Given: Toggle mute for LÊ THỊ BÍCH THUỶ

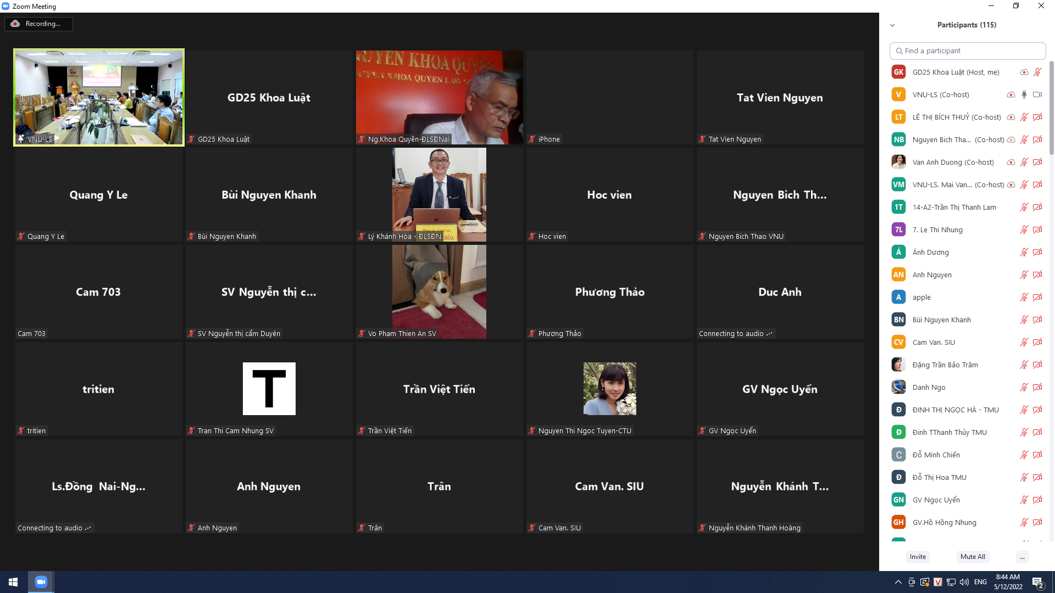Looking at the screenshot, I should (x=1024, y=117).
